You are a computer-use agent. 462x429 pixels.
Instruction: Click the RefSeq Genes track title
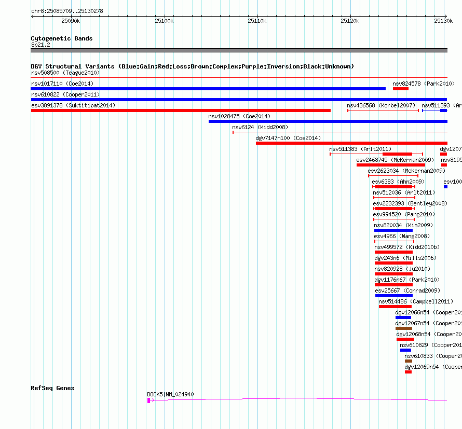click(x=52, y=388)
